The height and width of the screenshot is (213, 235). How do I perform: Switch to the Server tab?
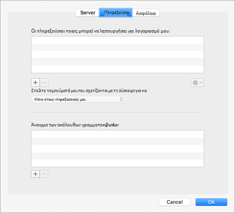pos(88,13)
